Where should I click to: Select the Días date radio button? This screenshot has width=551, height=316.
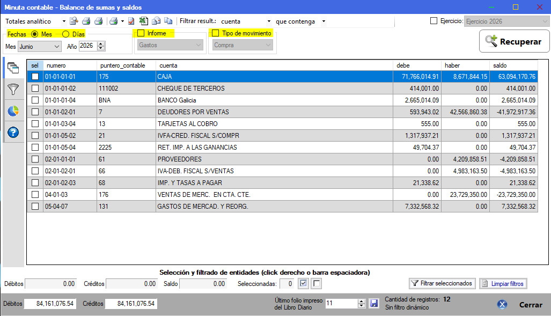point(65,34)
